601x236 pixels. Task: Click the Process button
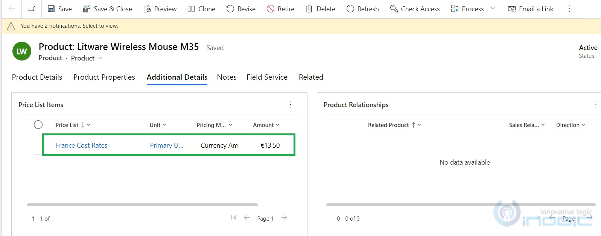click(467, 9)
